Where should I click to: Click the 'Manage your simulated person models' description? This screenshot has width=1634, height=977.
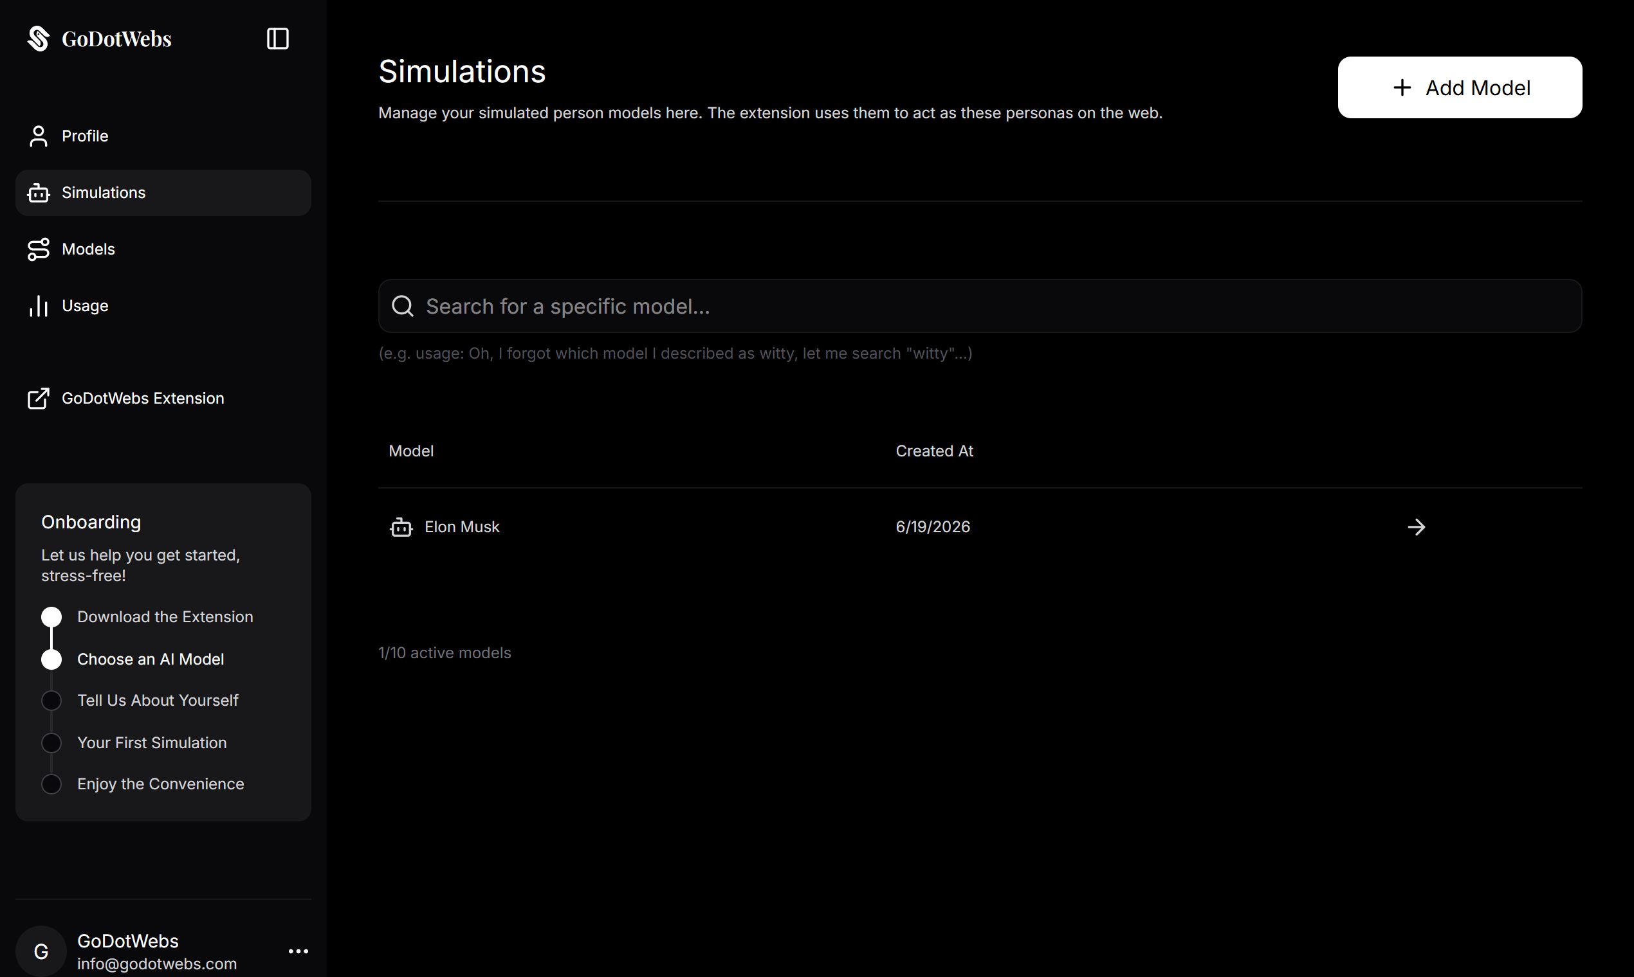click(x=770, y=112)
